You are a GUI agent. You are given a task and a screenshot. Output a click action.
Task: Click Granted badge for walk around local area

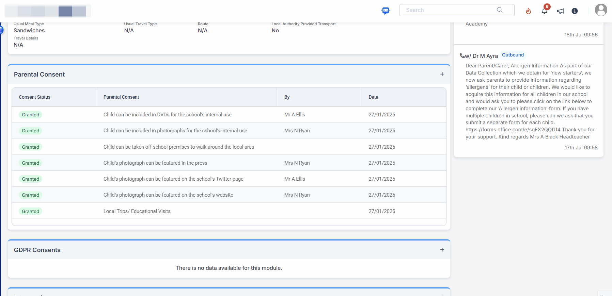pyautogui.click(x=31, y=147)
